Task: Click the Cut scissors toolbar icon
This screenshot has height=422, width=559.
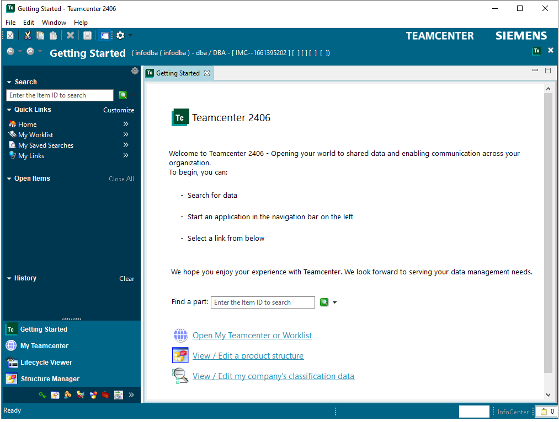Action: (x=28, y=35)
